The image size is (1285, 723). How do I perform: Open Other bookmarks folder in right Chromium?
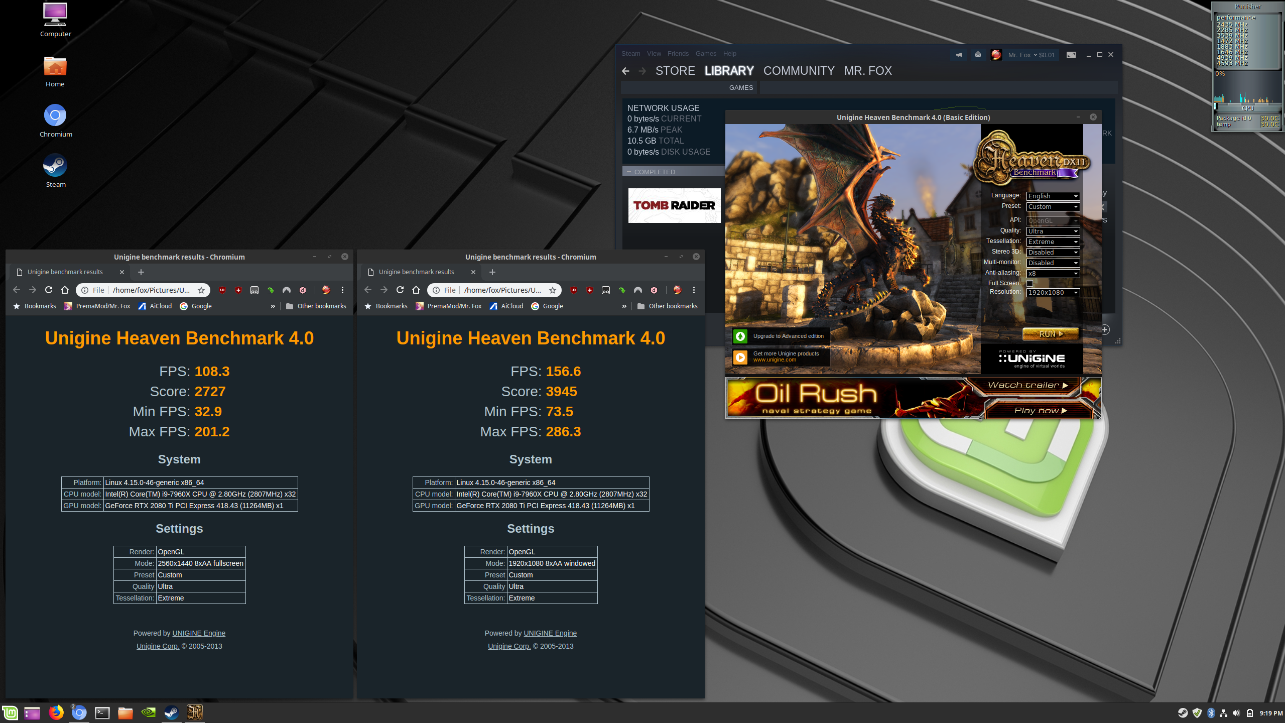(667, 306)
